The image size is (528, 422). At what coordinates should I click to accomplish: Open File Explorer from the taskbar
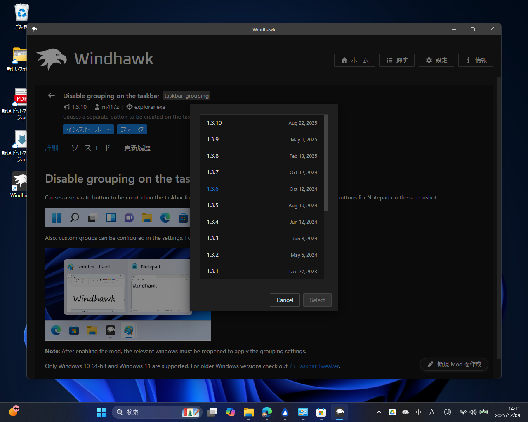coord(249,412)
